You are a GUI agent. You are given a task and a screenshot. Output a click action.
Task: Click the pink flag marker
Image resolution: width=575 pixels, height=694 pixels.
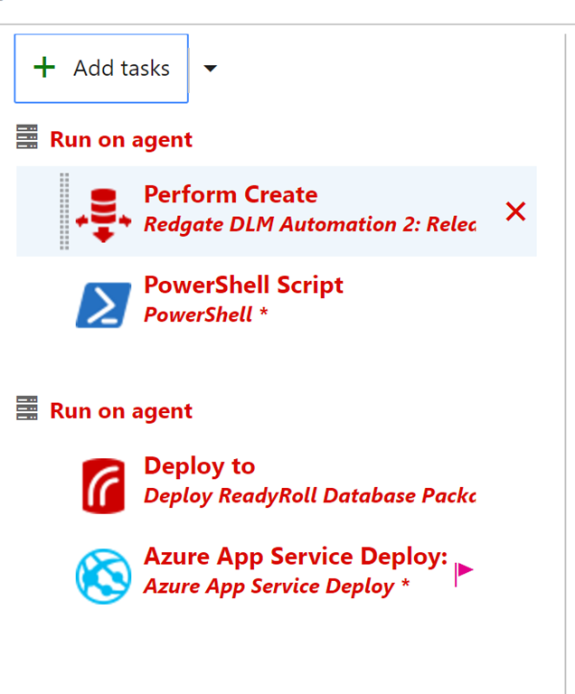click(x=463, y=571)
